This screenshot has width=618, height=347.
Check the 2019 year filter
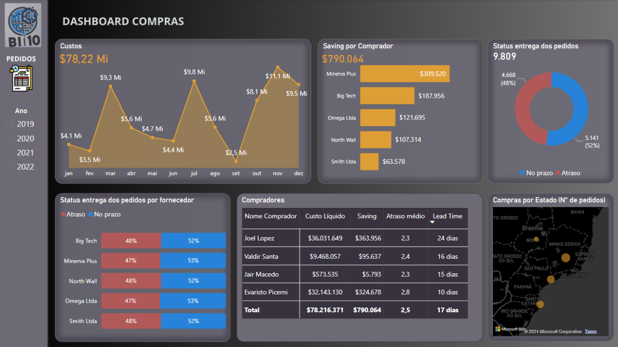10,124
